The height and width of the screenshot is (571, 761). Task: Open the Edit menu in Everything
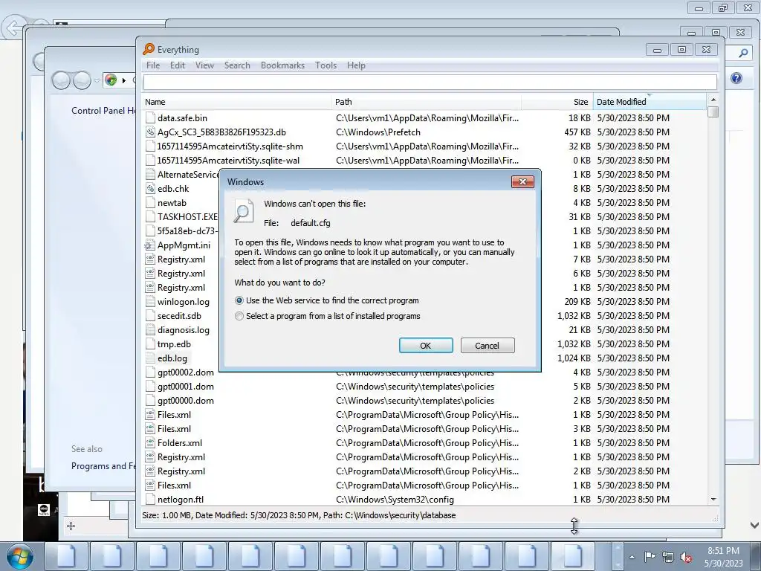[x=177, y=65]
